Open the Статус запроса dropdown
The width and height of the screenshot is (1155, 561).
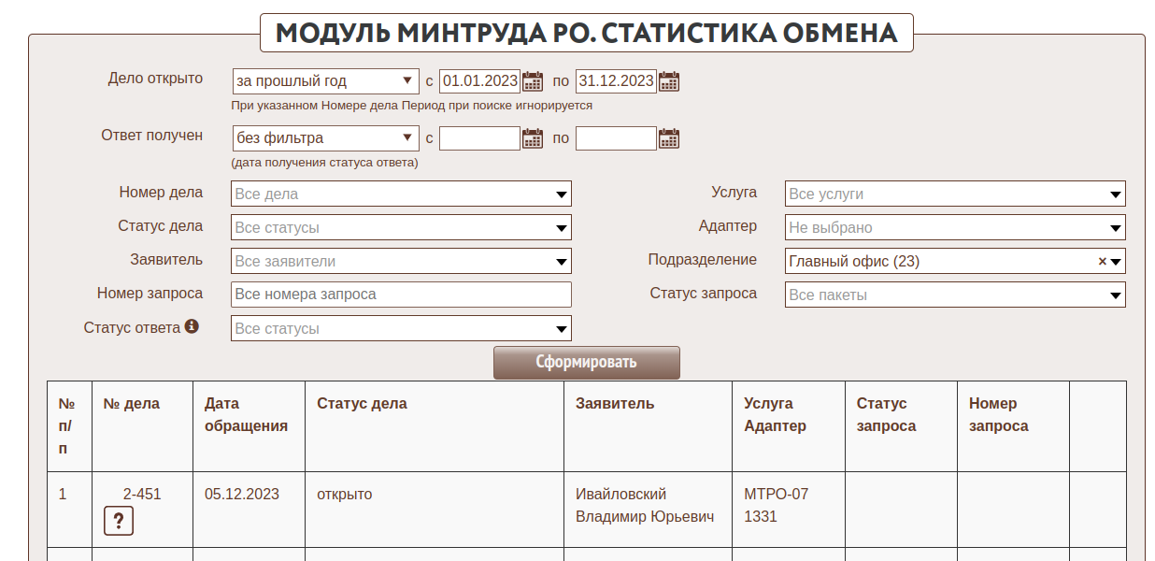(954, 295)
